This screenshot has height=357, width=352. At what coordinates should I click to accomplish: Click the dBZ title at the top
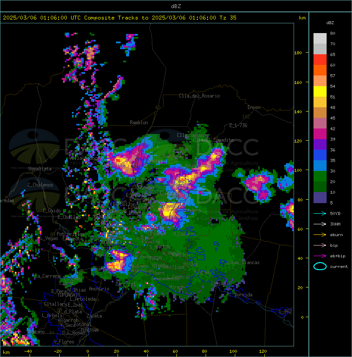tap(176, 6)
